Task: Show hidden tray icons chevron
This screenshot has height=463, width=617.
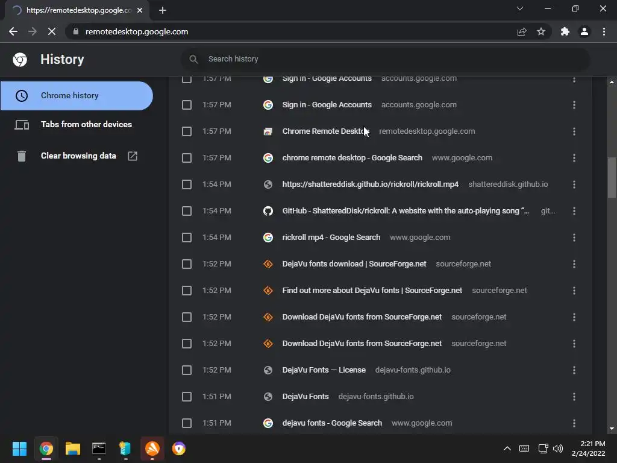Action: click(x=507, y=449)
